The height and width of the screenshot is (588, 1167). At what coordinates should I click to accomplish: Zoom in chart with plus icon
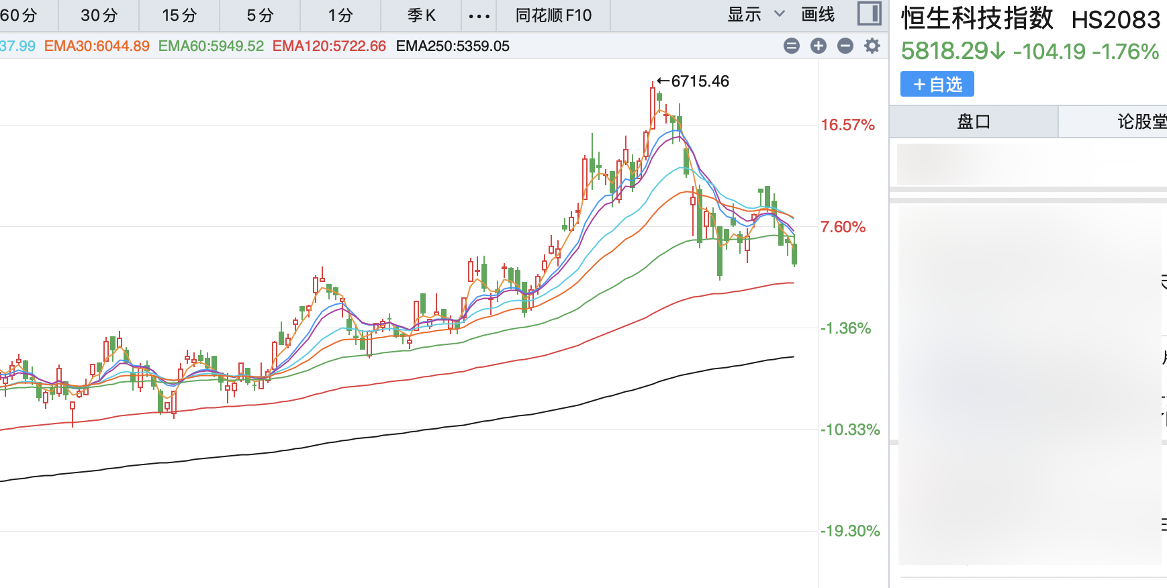(819, 46)
